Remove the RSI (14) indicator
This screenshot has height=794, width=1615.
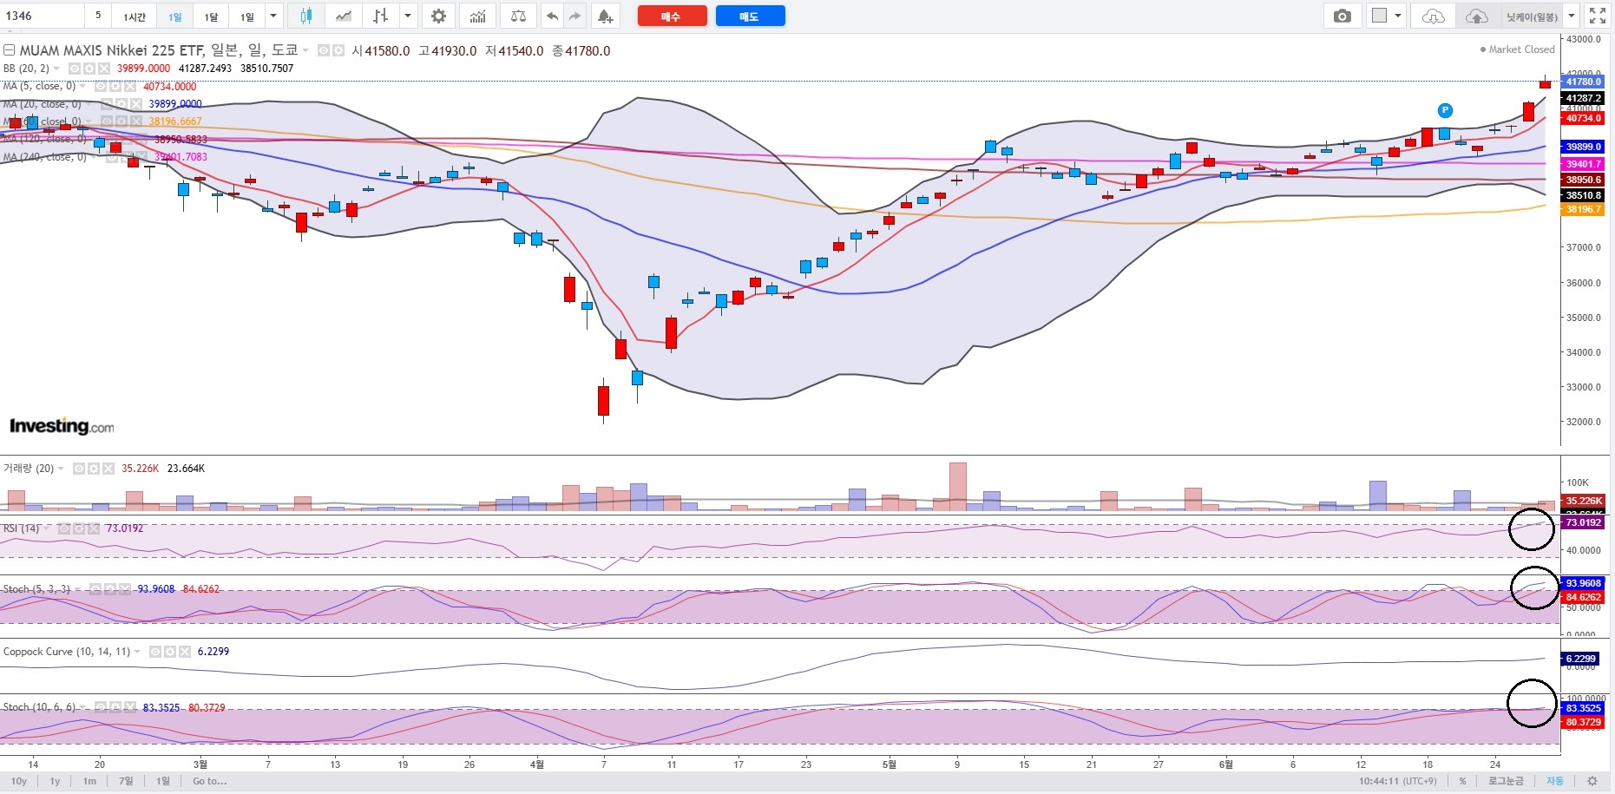coord(92,528)
